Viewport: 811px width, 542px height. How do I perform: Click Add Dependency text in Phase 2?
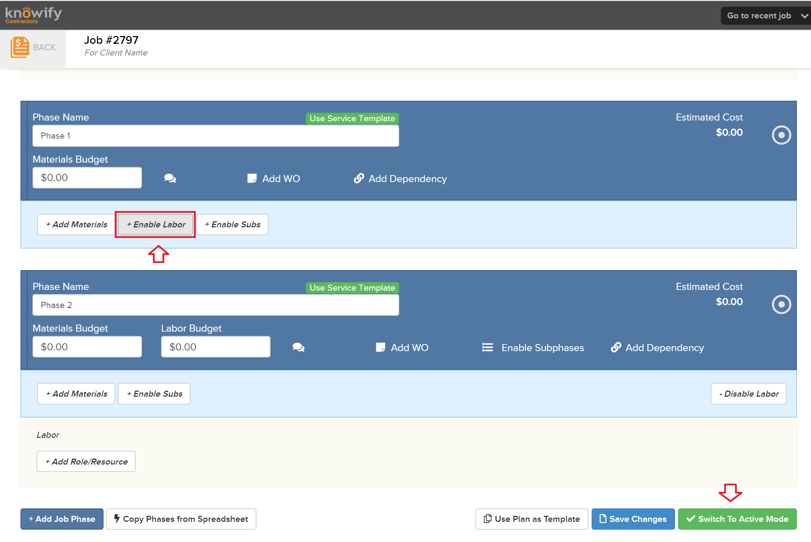click(665, 348)
